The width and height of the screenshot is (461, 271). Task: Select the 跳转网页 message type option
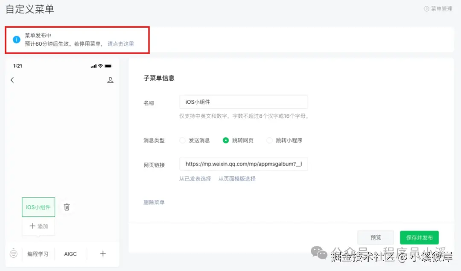pos(226,140)
